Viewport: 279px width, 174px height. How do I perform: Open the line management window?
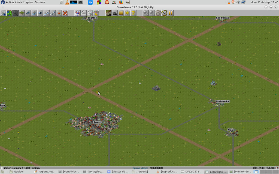pyautogui.click(x=78, y=13)
